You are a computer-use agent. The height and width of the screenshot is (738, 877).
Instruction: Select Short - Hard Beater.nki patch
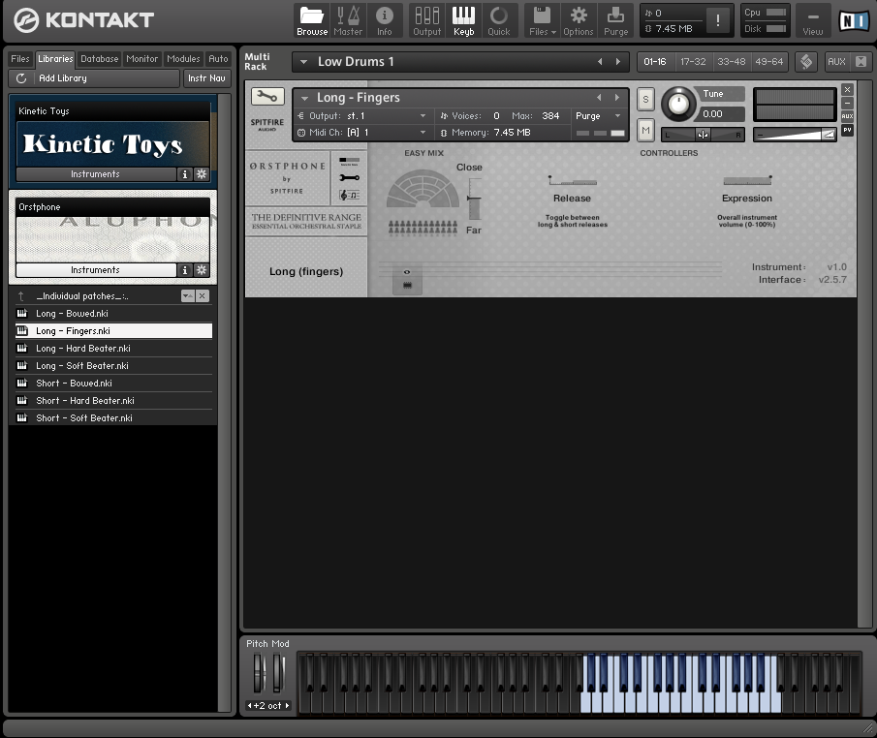pos(113,400)
